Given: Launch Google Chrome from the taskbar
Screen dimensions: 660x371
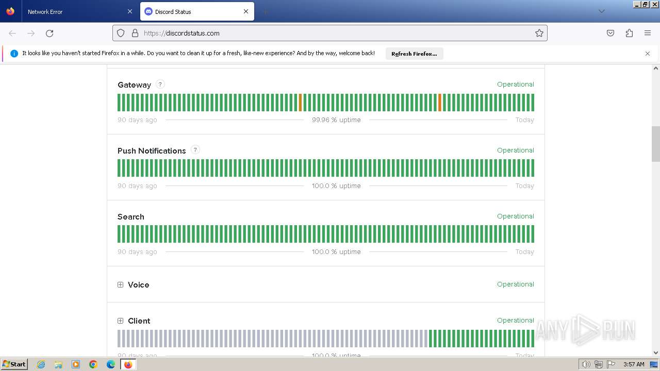Looking at the screenshot, I should pyautogui.click(x=93, y=364).
